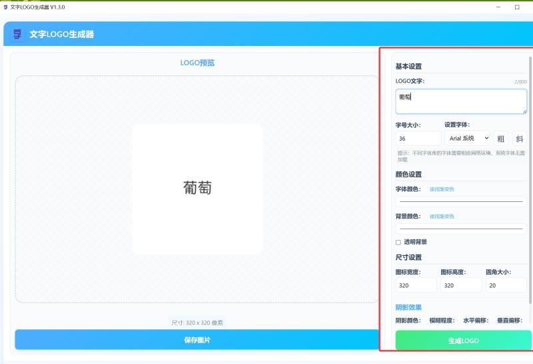Minimize the window
This screenshot has height=364, width=533.
pyautogui.click(x=498, y=7)
